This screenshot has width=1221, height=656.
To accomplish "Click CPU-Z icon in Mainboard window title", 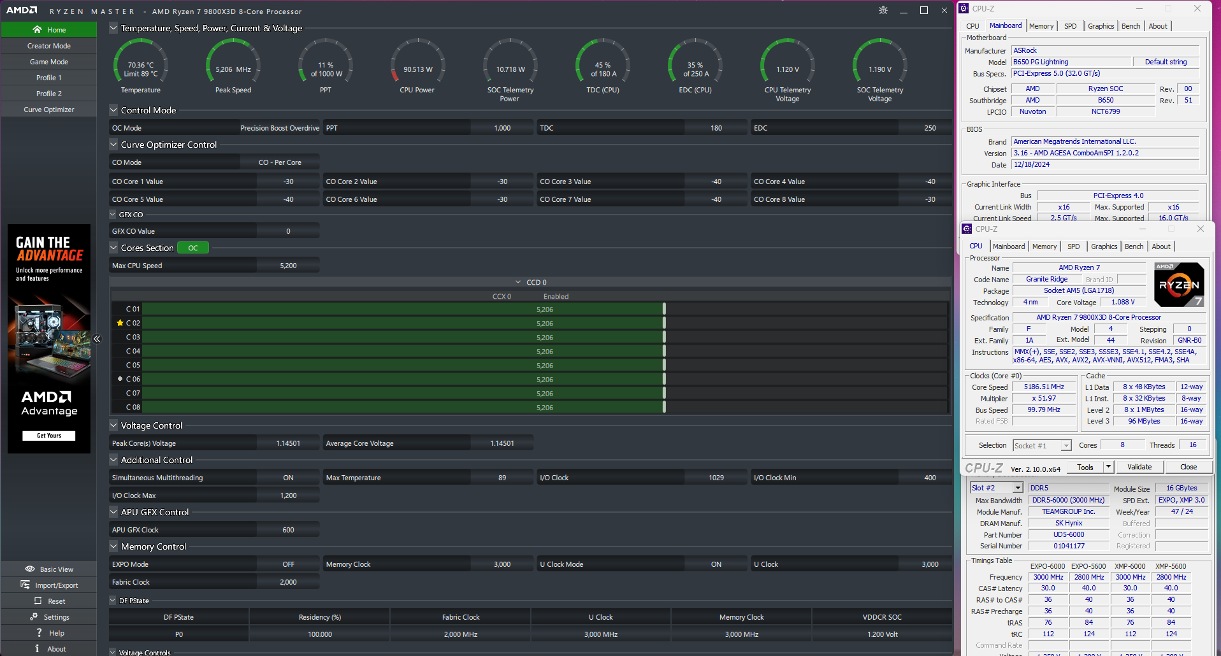I will tap(964, 8).
